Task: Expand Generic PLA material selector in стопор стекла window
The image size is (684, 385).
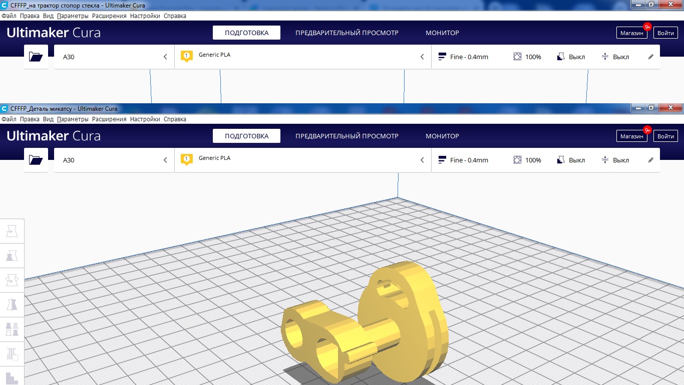Action: [x=303, y=57]
